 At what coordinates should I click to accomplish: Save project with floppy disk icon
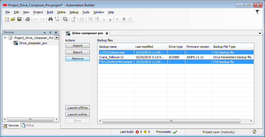(19, 19)
